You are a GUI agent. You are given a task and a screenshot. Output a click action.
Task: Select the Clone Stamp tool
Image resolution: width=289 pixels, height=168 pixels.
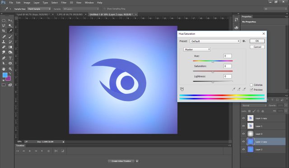click(4, 42)
